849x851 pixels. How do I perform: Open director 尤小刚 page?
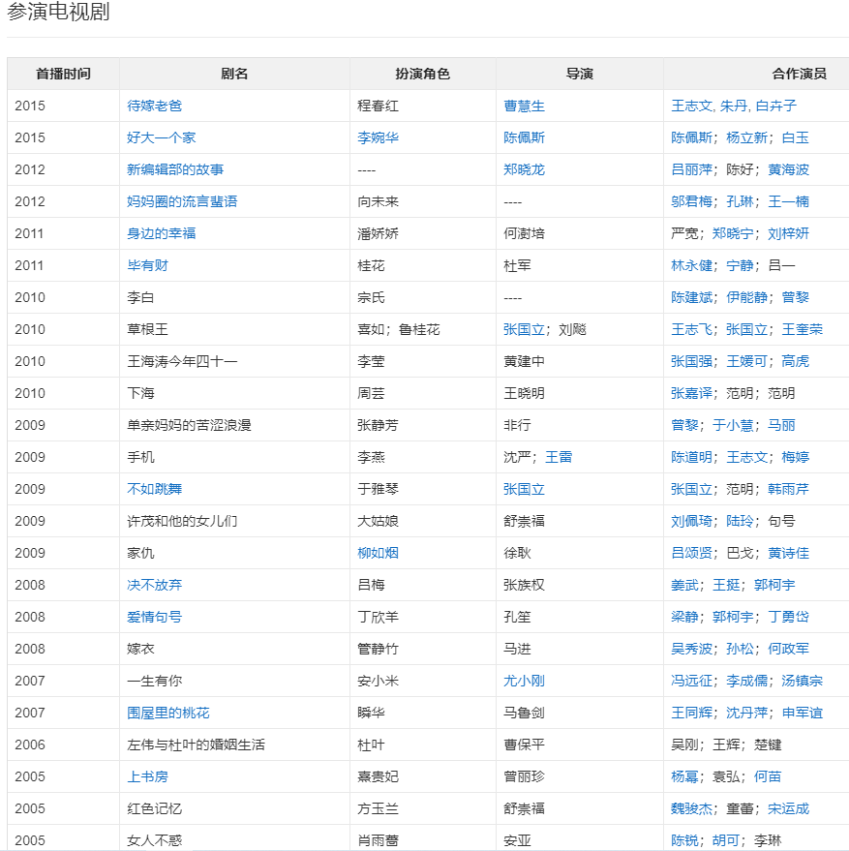[x=524, y=682]
